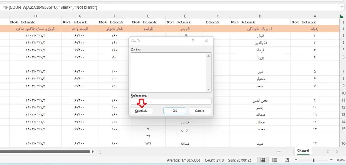Go to next sheet tab arrow

point(337,152)
